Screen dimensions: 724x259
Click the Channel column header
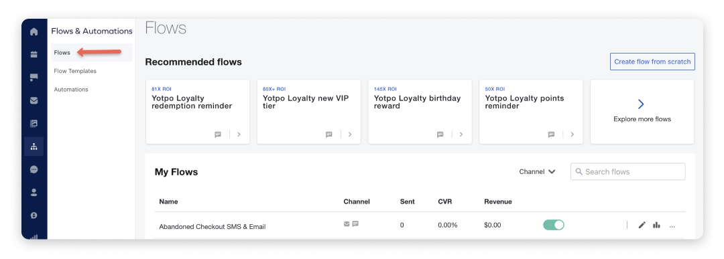point(357,201)
